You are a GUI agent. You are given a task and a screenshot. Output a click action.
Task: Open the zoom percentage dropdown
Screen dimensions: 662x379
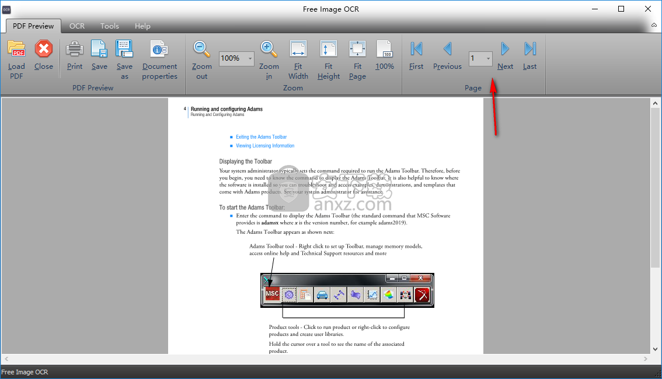[x=250, y=58]
